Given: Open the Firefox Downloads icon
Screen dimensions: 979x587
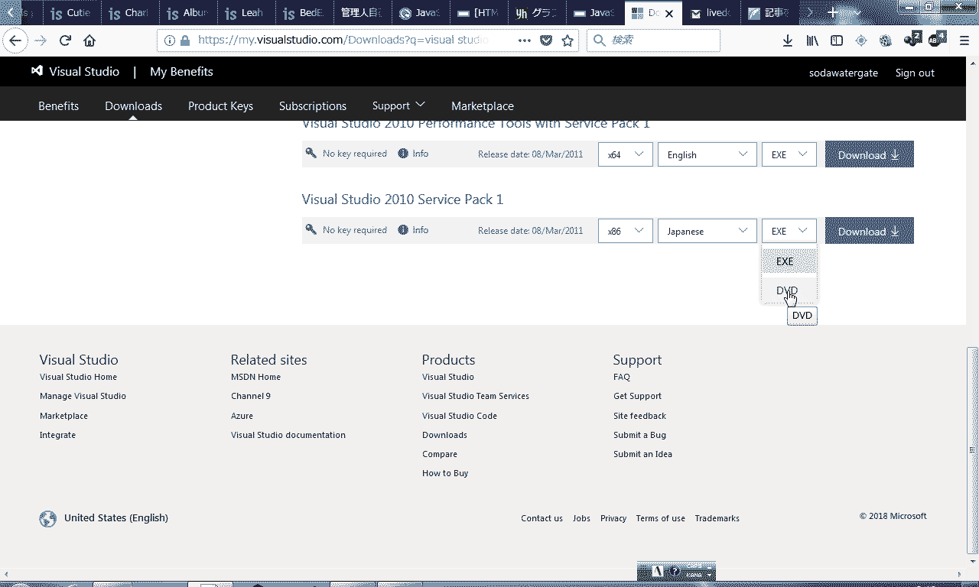Looking at the screenshot, I should point(787,40).
